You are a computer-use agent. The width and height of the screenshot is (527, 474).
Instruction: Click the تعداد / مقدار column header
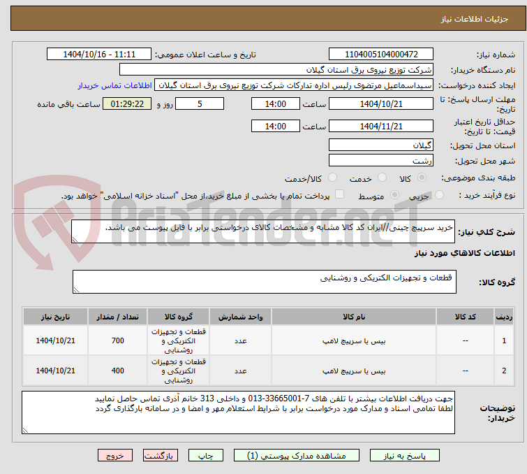tap(118, 317)
